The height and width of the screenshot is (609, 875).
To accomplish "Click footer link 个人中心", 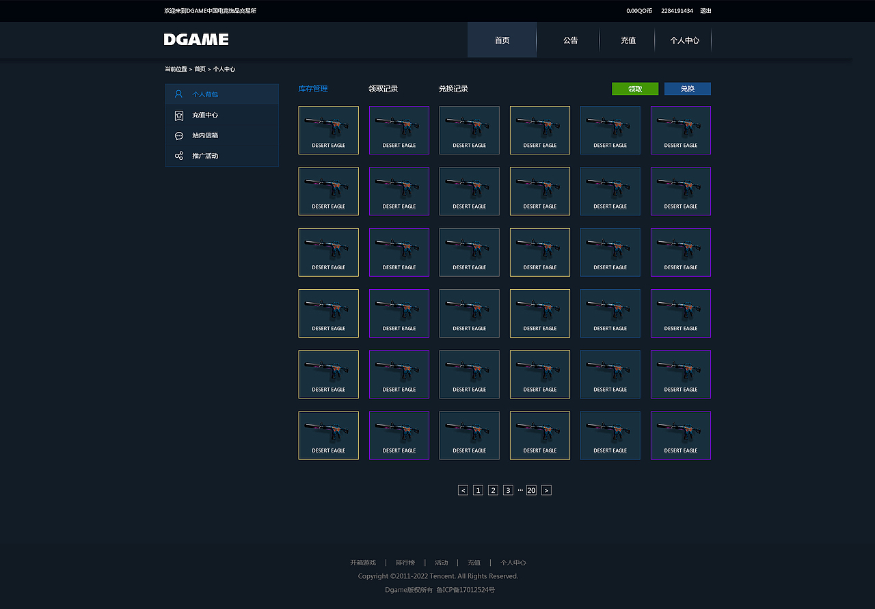I will point(513,563).
